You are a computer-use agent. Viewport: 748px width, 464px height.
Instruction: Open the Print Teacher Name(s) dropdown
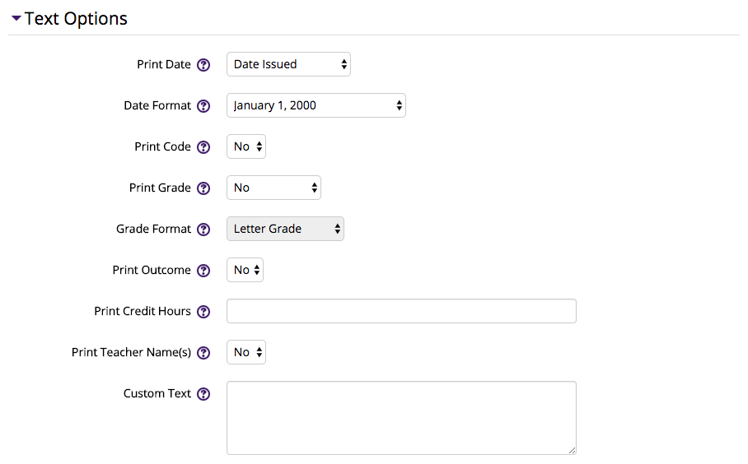point(246,352)
